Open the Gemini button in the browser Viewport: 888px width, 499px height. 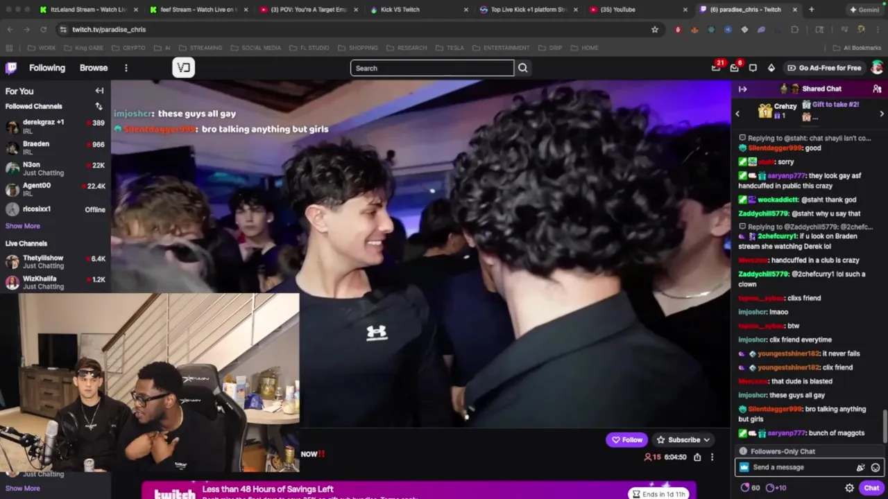click(x=864, y=10)
